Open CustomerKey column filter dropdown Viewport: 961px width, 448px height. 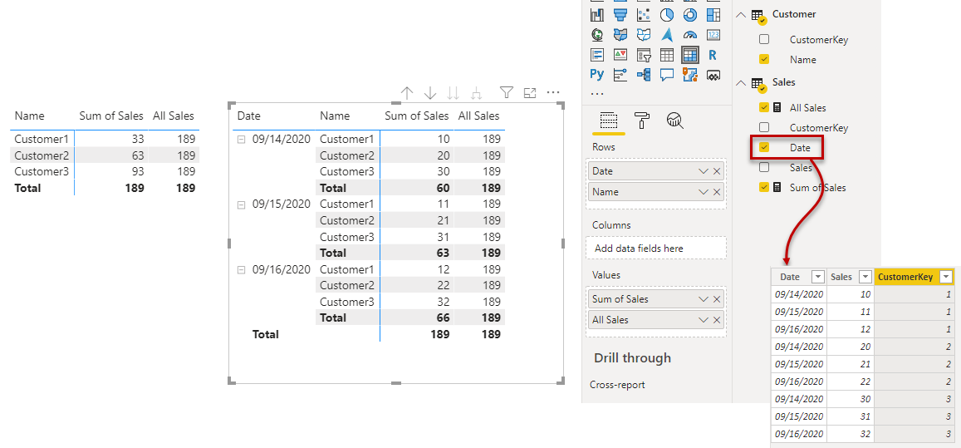pyautogui.click(x=946, y=277)
